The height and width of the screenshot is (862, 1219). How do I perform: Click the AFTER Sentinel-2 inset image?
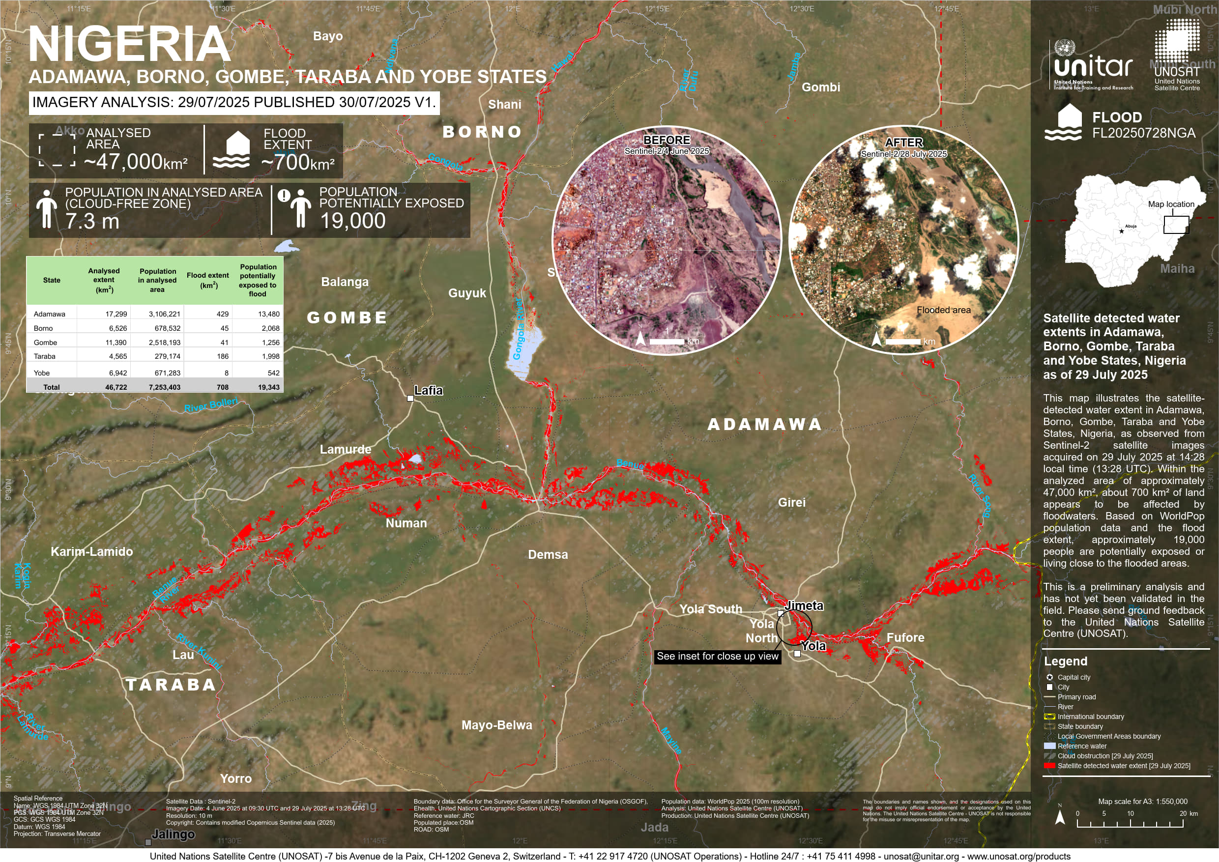pos(902,240)
